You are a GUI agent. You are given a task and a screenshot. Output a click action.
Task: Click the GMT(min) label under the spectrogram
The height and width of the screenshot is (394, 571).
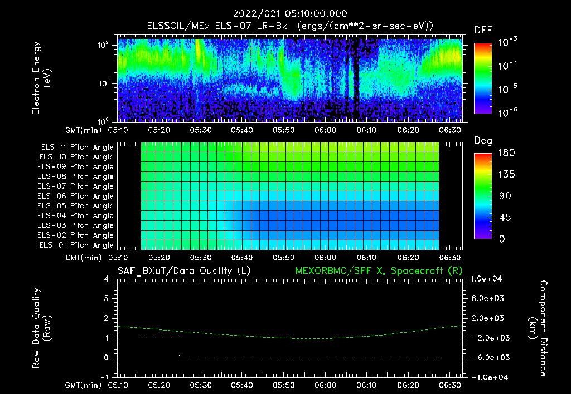(x=84, y=130)
